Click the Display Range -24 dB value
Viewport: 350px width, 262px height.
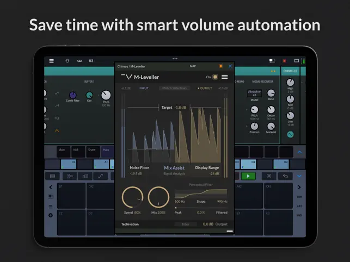[214, 173]
